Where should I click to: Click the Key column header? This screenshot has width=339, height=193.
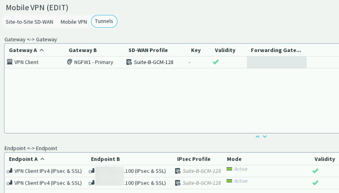point(196,50)
